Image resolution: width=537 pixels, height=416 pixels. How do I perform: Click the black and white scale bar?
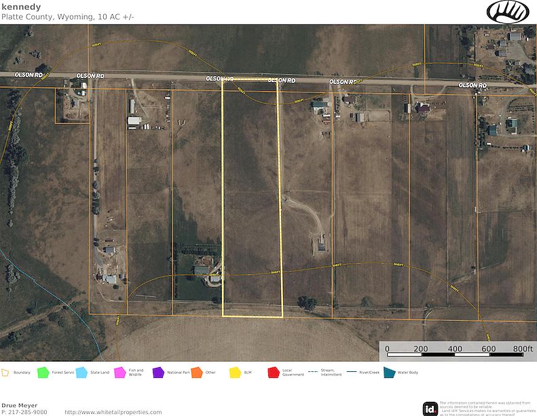(x=455, y=355)
